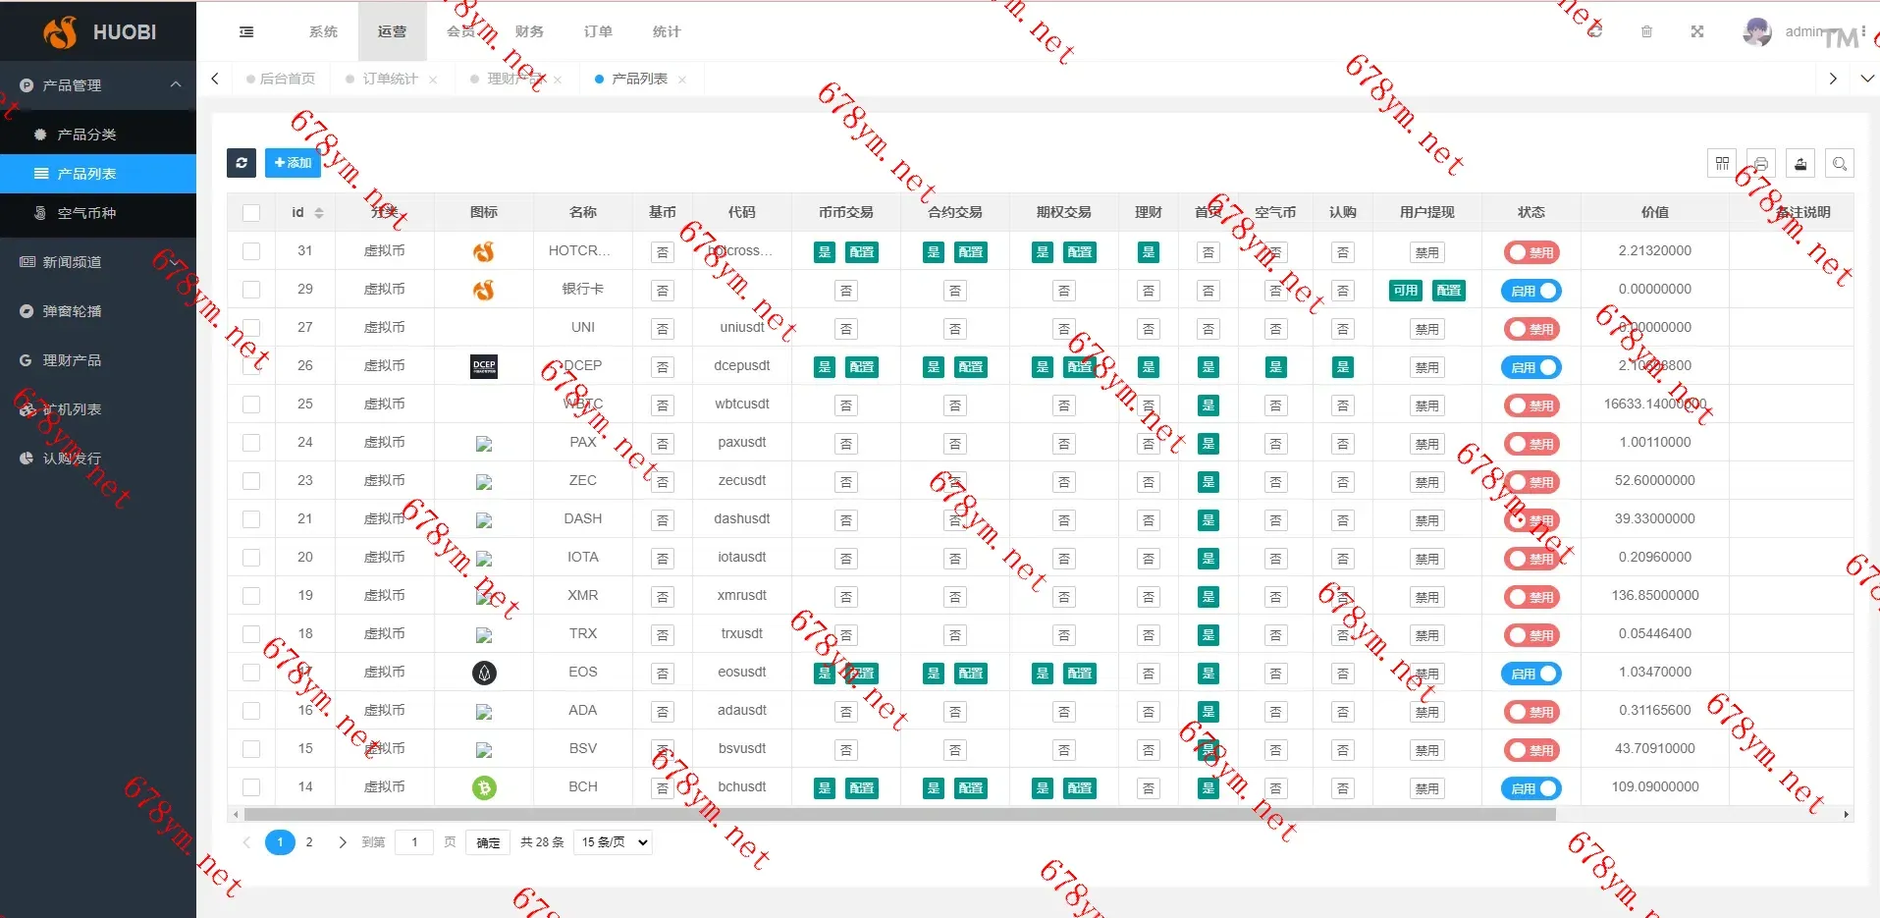This screenshot has width=1880, height=918.
Task: Go to page 2 of the list
Action: [x=309, y=842]
